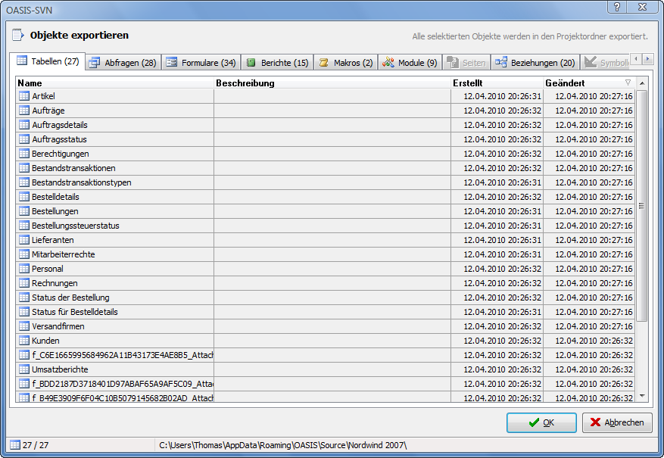Sort the list by Name column

pyautogui.click(x=114, y=83)
